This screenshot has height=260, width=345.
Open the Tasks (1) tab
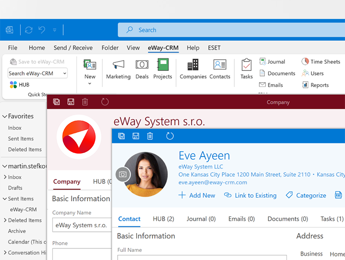pyautogui.click(x=332, y=219)
